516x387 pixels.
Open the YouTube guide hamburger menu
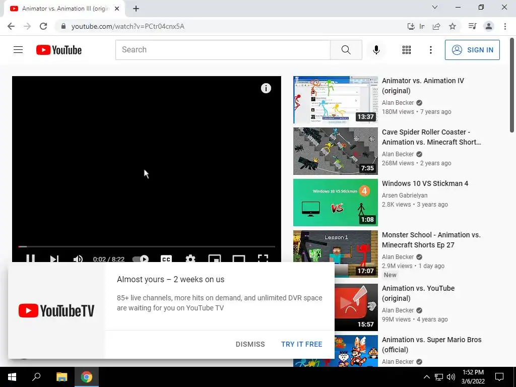(x=18, y=50)
